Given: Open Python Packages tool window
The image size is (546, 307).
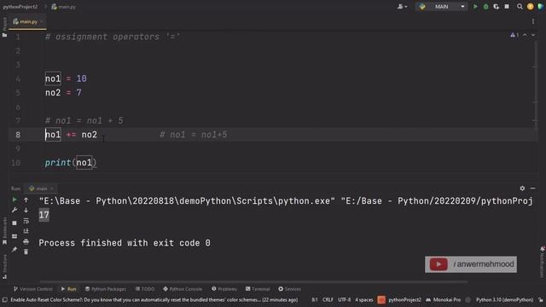Looking at the screenshot, I should click(x=106, y=289).
